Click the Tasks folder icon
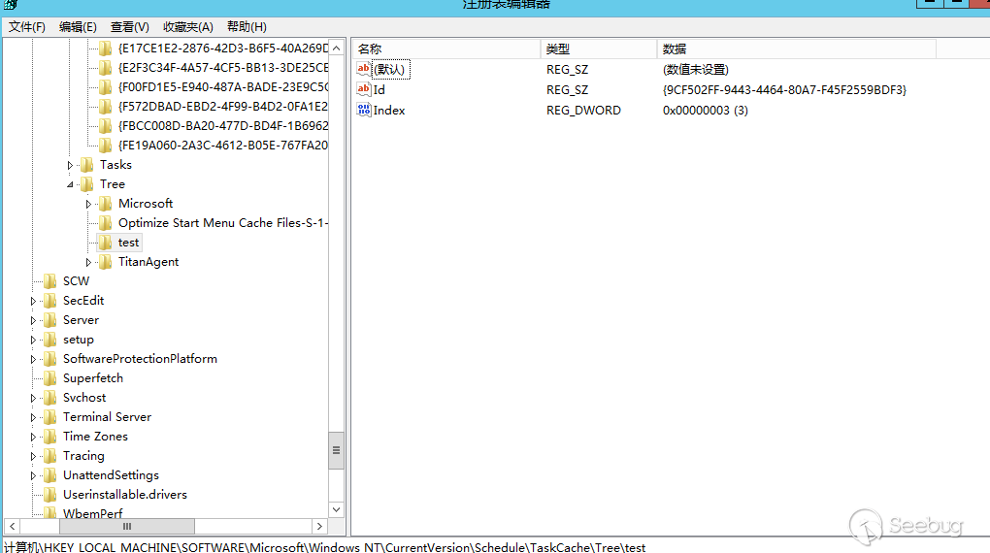 coord(87,165)
